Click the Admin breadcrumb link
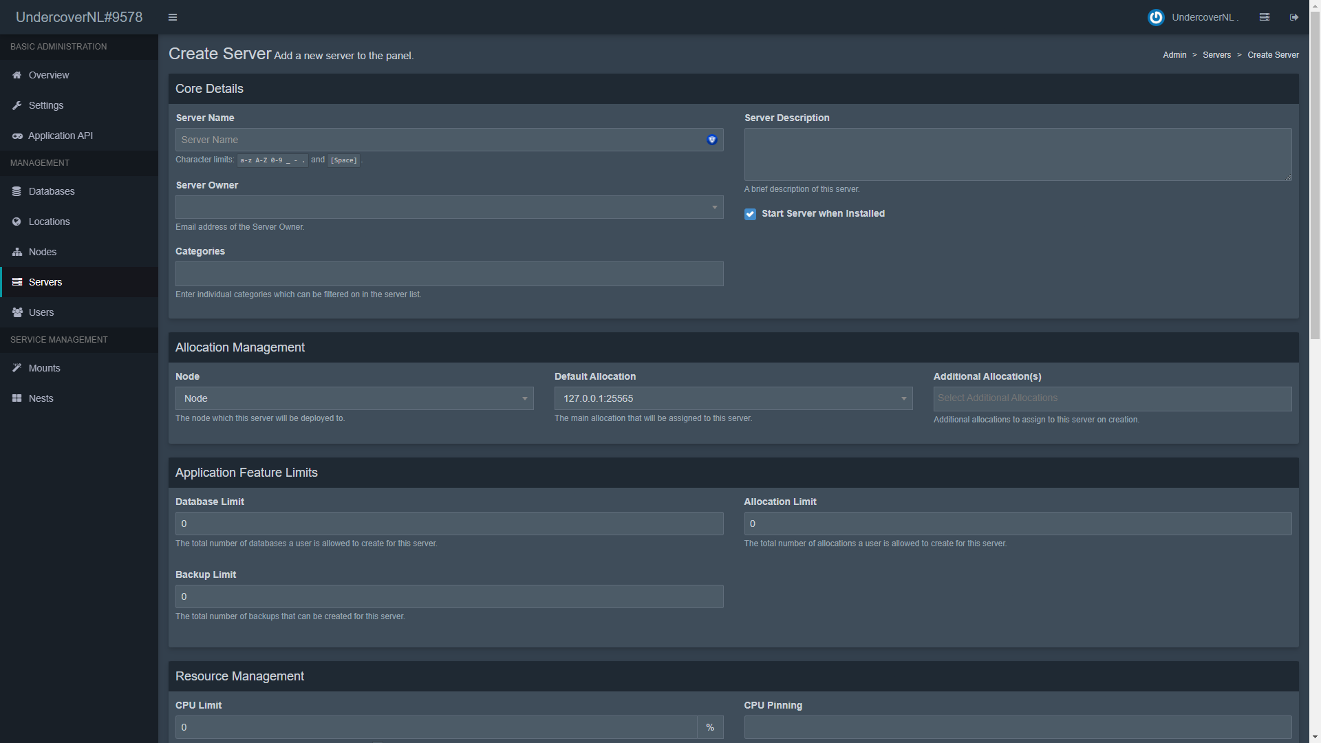 tap(1174, 55)
